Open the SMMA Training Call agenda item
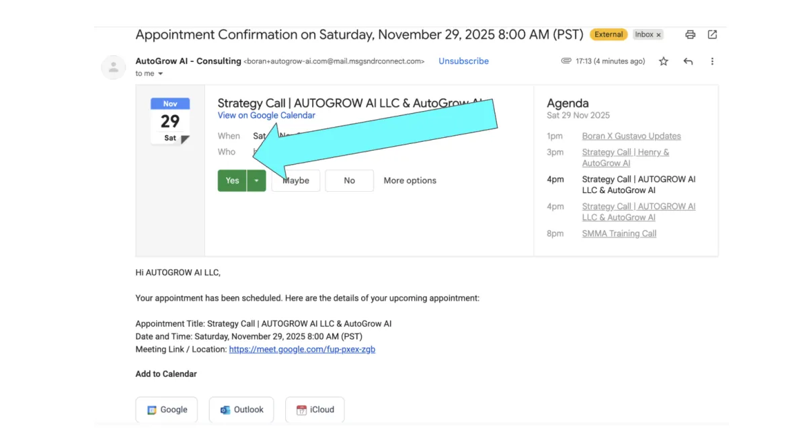Viewport: 807px width, 448px height. tap(619, 233)
